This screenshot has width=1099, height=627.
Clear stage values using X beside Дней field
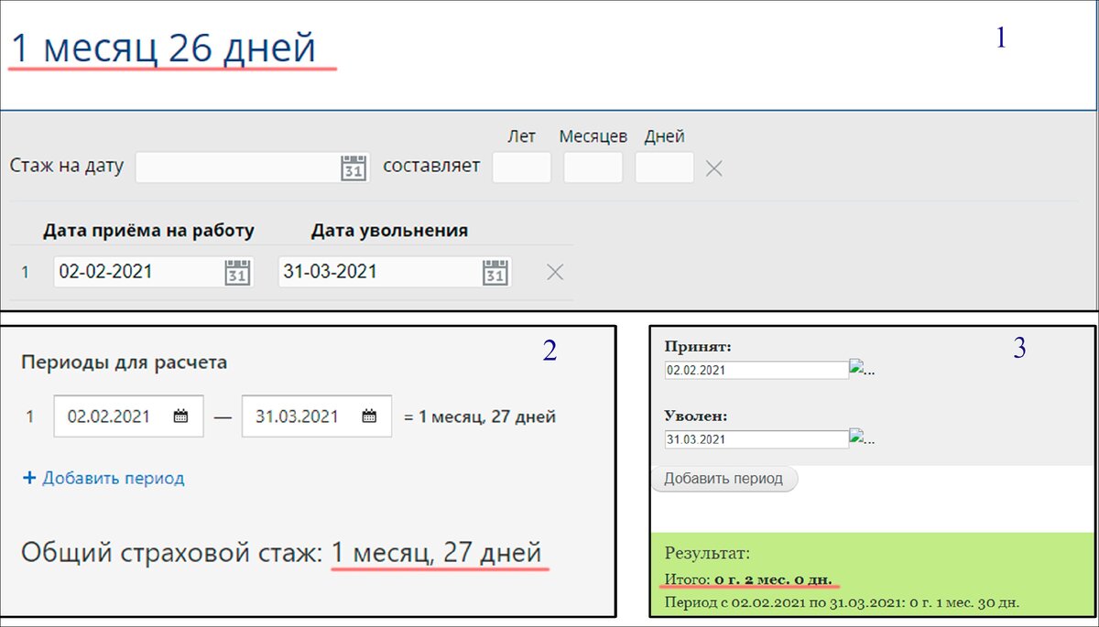[713, 167]
